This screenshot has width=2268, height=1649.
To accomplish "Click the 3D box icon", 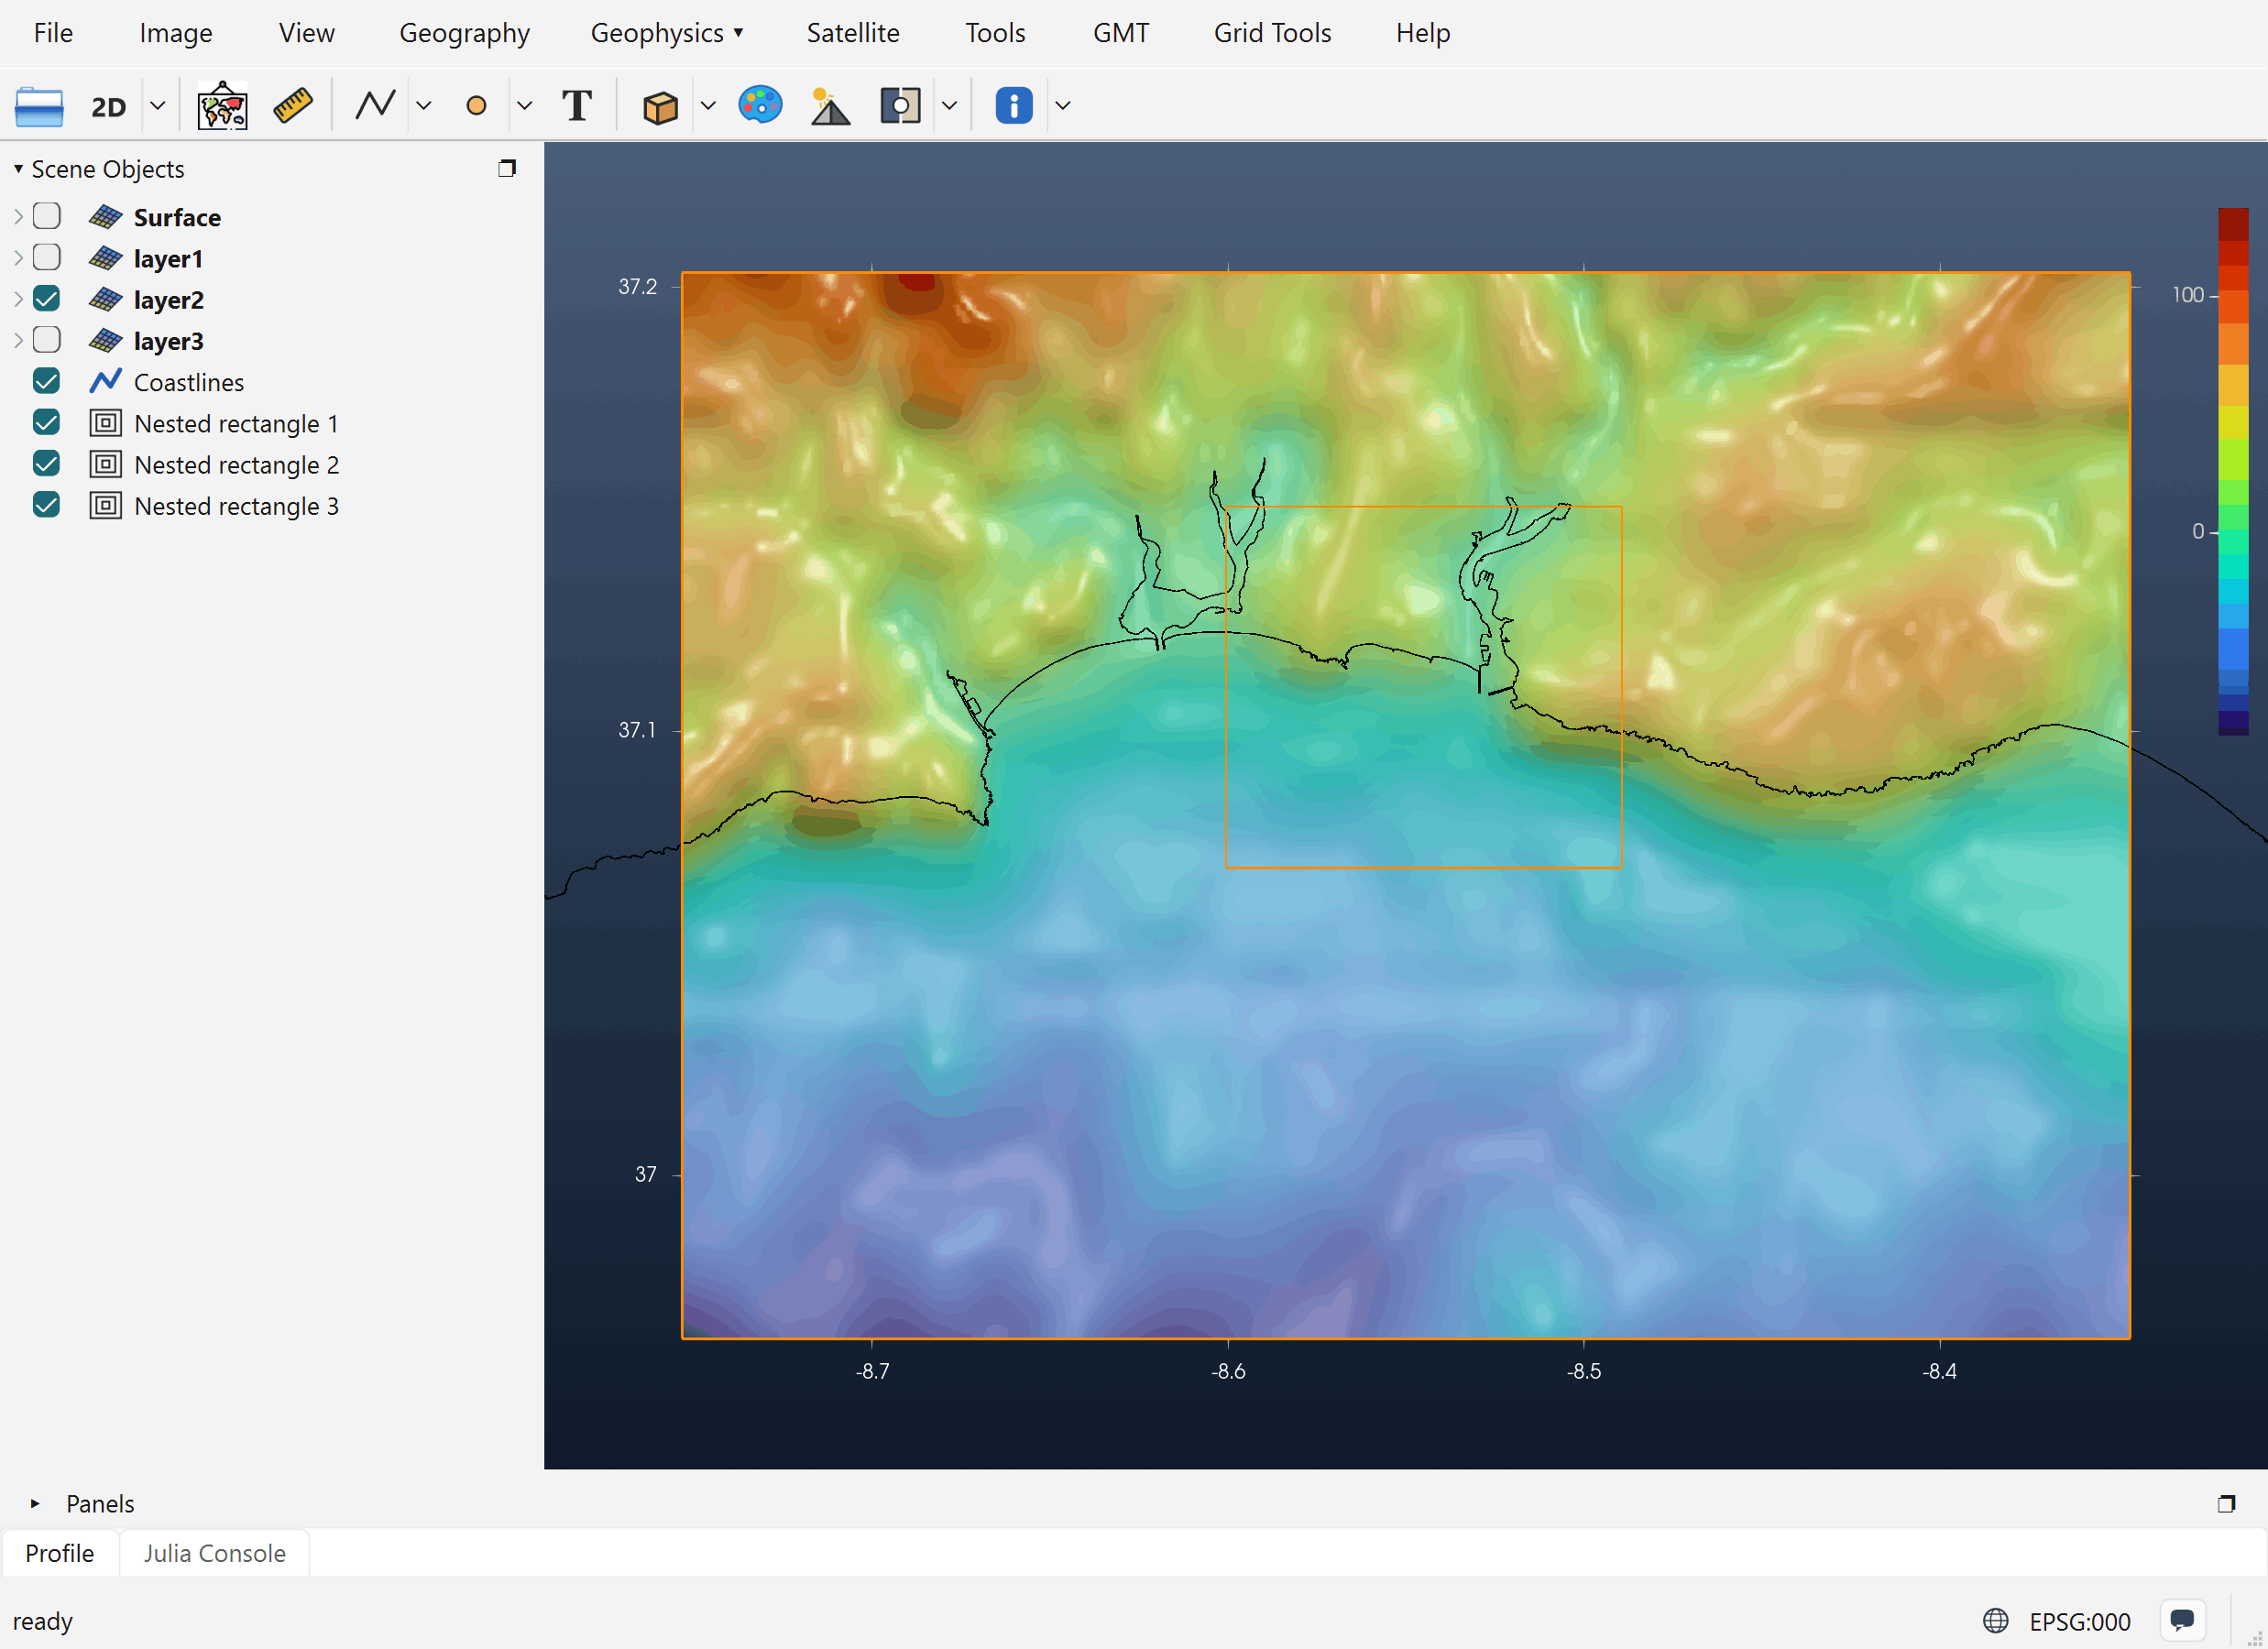I will point(660,106).
